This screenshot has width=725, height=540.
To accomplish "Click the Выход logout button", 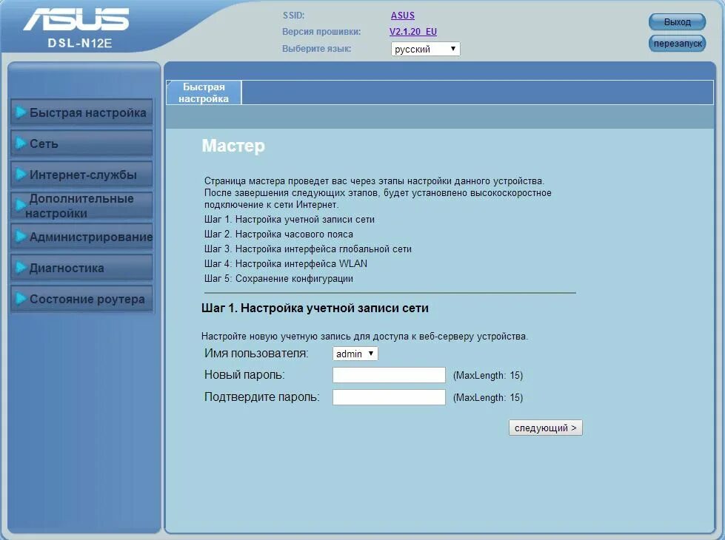I will pyautogui.click(x=678, y=21).
